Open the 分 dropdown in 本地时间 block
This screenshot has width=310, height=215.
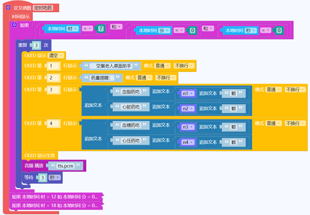[x=165, y=30]
